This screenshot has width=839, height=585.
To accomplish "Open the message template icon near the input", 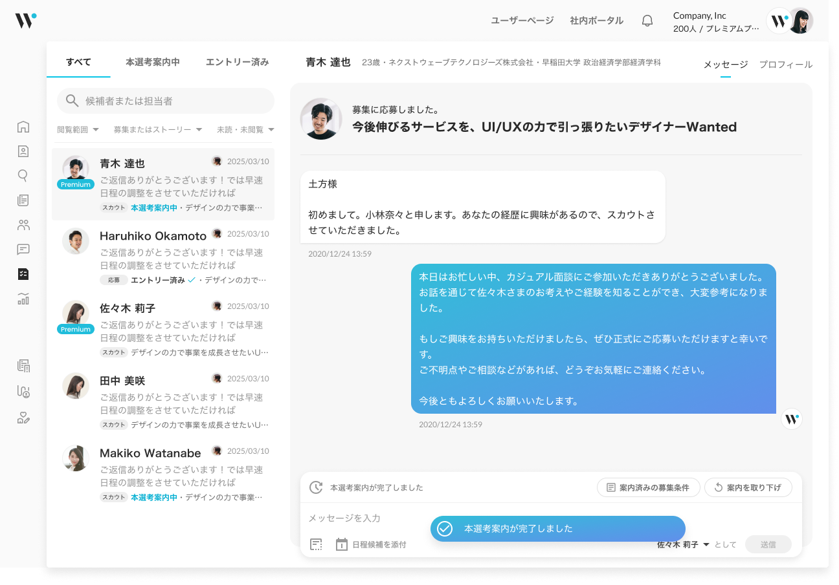I will [316, 544].
